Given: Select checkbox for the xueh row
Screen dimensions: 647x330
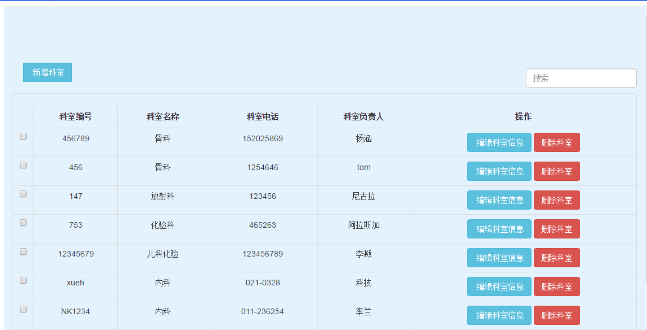Looking at the screenshot, I should click(23, 281).
